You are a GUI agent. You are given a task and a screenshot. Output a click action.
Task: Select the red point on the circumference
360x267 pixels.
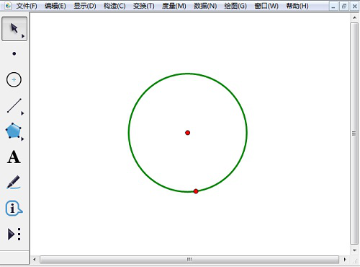click(x=196, y=191)
